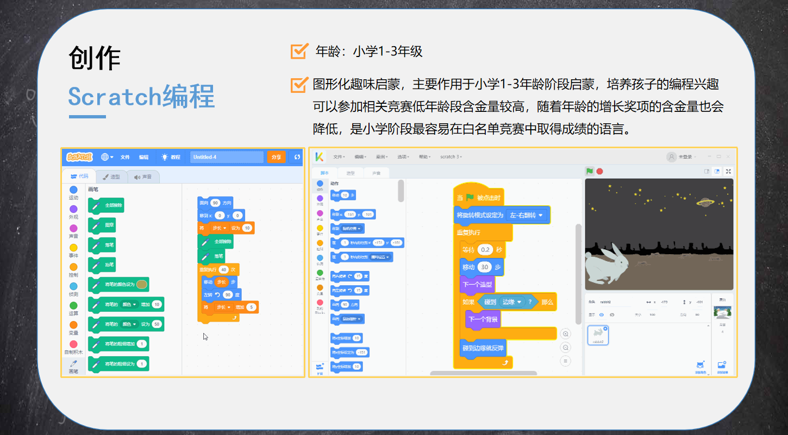Click the Kitten K logo in right editor

pos(319,156)
